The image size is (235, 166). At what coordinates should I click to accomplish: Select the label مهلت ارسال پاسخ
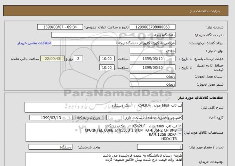[209, 59]
